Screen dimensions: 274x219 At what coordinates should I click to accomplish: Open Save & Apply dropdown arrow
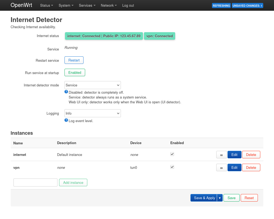220,198
